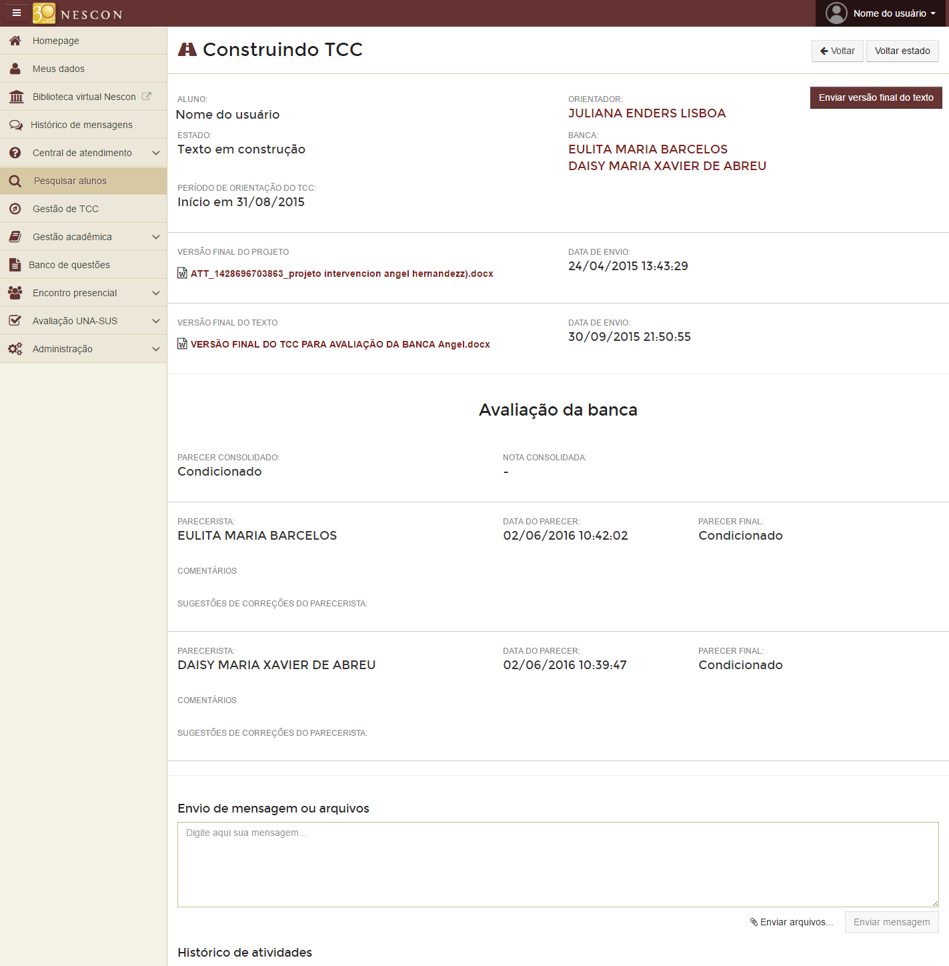
Task: Click Condicionado under Parecer consolidado
Action: pyautogui.click(x=219, y=472)
